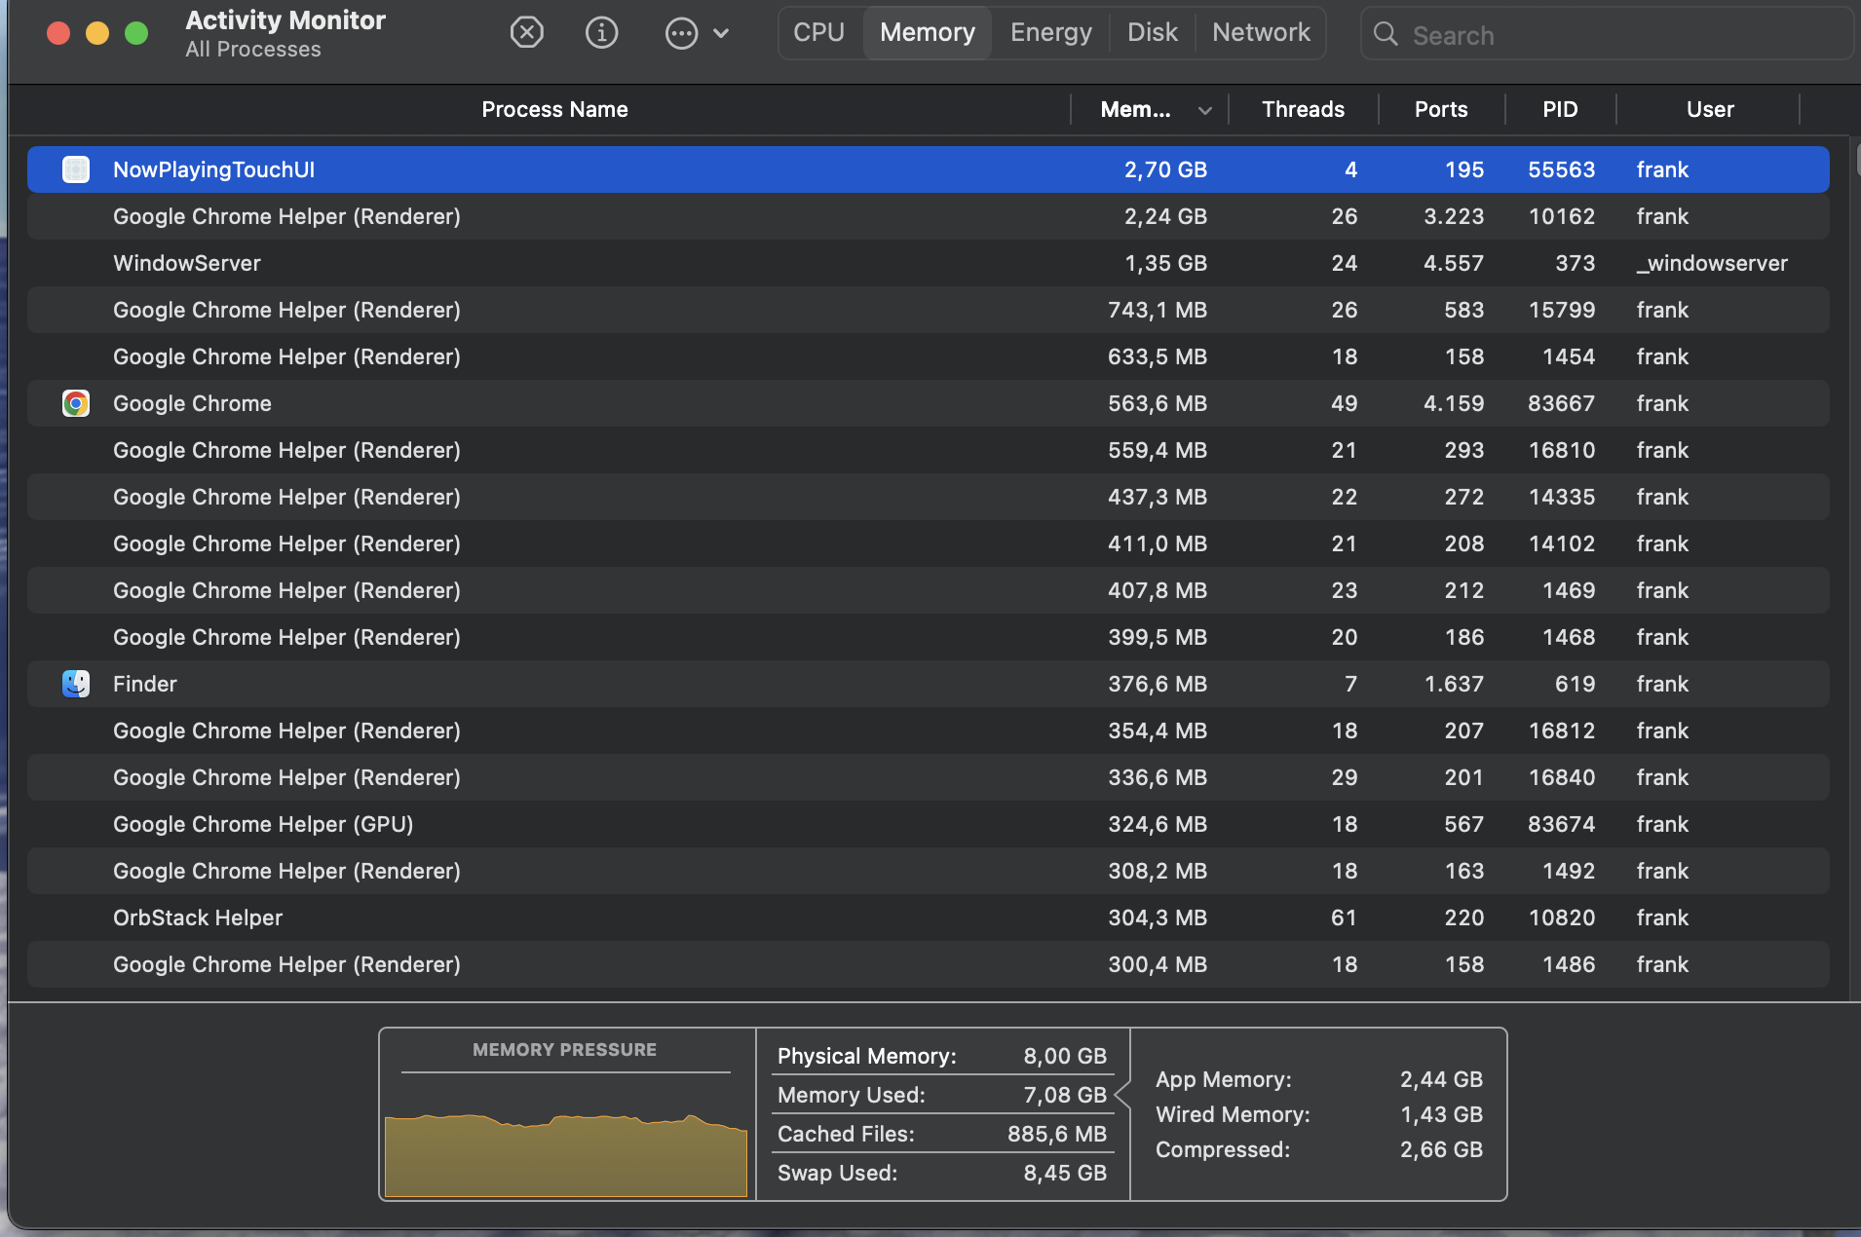
Task: Sort by the Process Name header
Action: click(x=554, y=110)
